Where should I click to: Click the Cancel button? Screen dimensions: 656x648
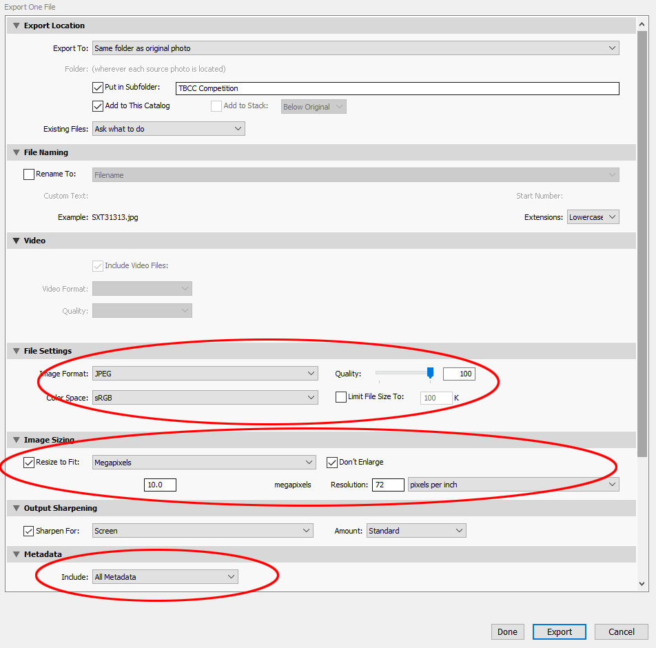(x=621, y=631)
